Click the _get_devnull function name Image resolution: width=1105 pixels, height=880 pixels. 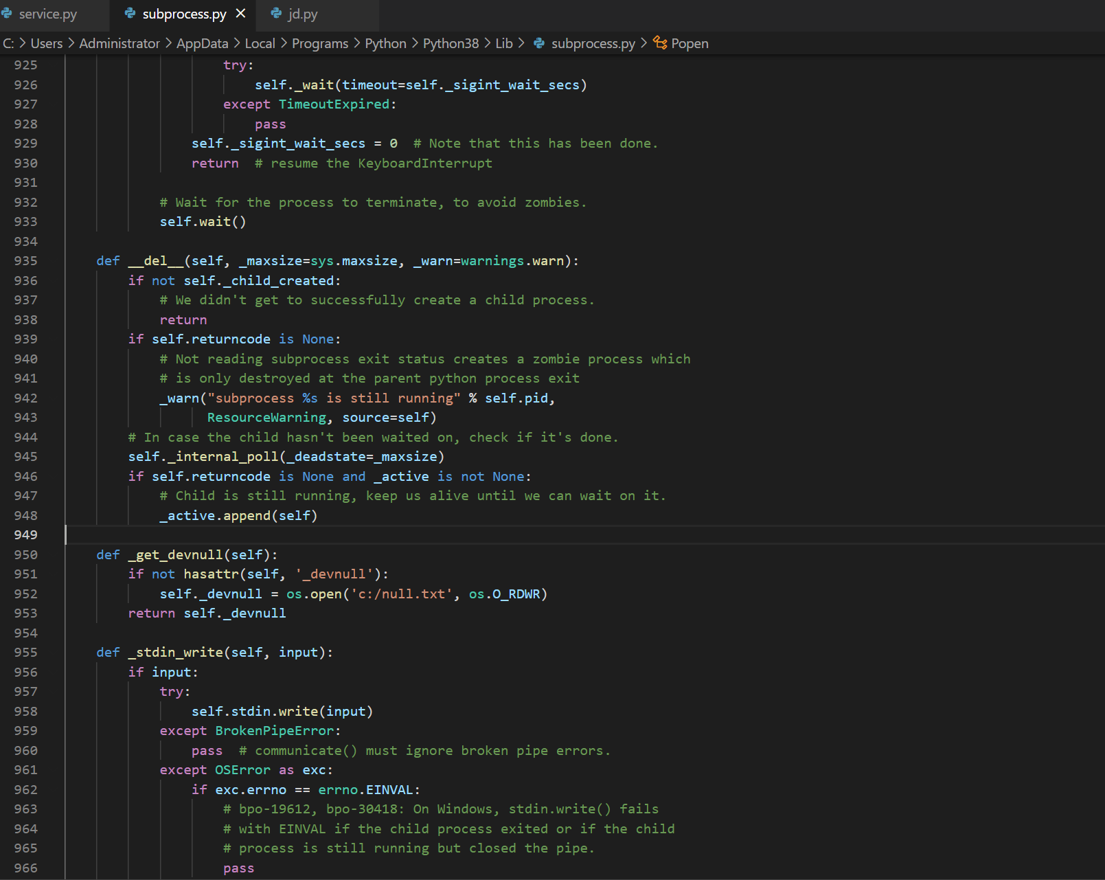(x=175, y=554)
